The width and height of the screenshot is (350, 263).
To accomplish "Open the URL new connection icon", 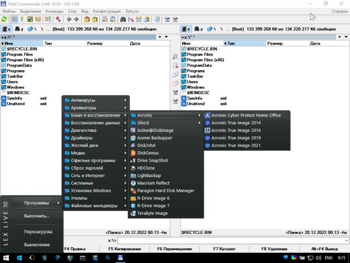I will click(x=113, y=19).
